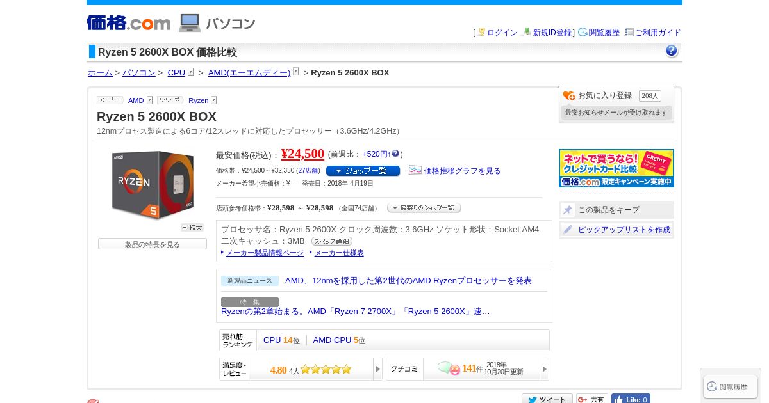Viewport: 769px width, 403px height.
Task: Click the スペック詳細 button
Action: tap(332, 241)
